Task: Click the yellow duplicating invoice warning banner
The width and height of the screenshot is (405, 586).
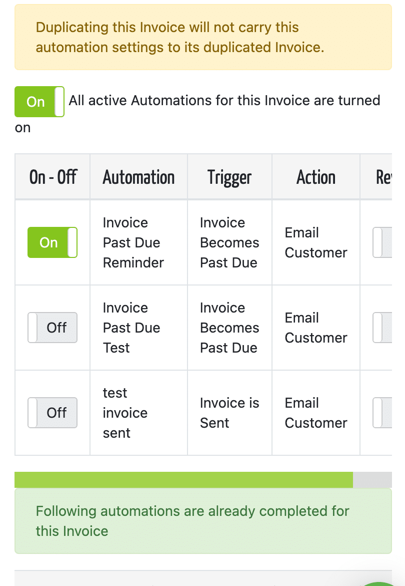Action: pos(203,37)
